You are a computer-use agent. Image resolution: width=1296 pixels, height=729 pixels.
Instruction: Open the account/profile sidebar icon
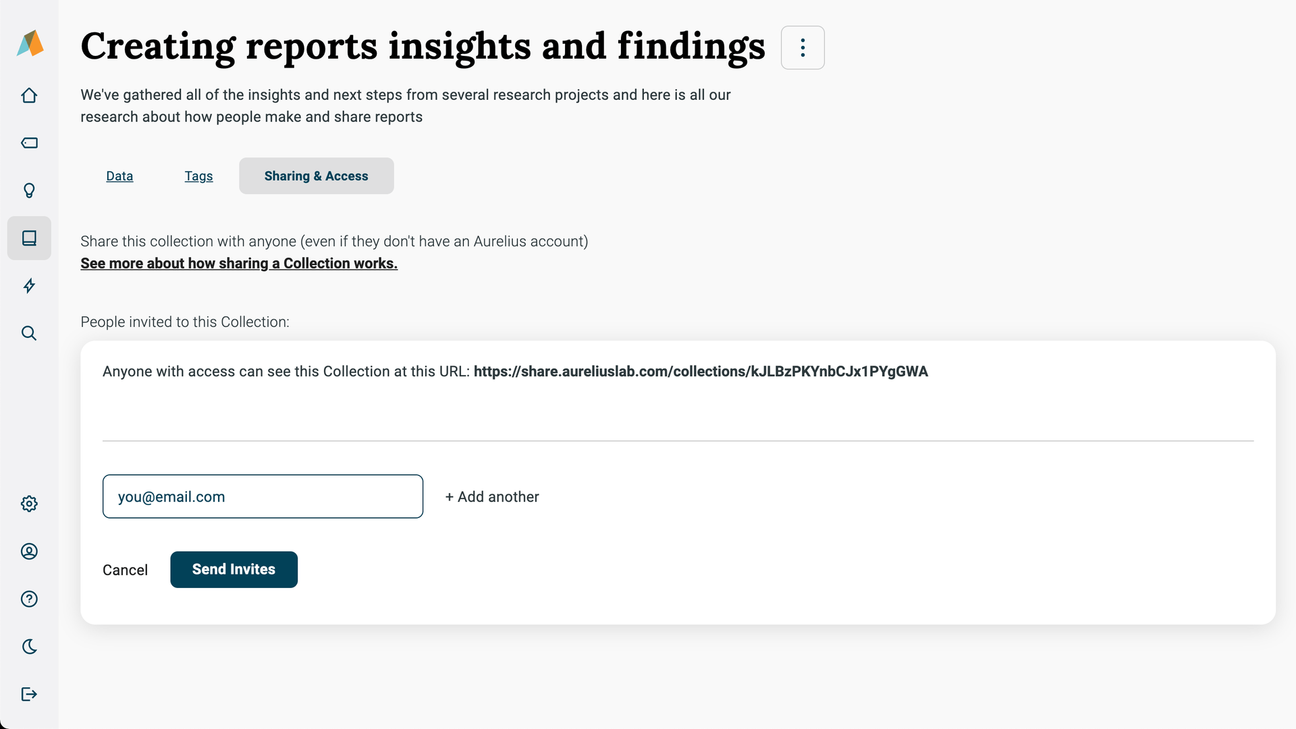pos(28,551)
